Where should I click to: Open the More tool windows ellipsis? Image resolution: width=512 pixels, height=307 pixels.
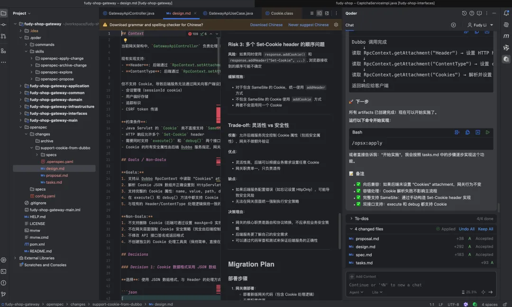click(4, 62)
